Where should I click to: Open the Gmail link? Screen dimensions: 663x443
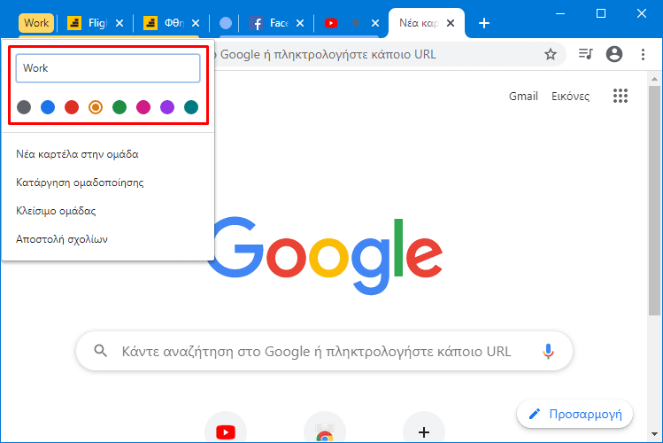click(x=523, y=96)
